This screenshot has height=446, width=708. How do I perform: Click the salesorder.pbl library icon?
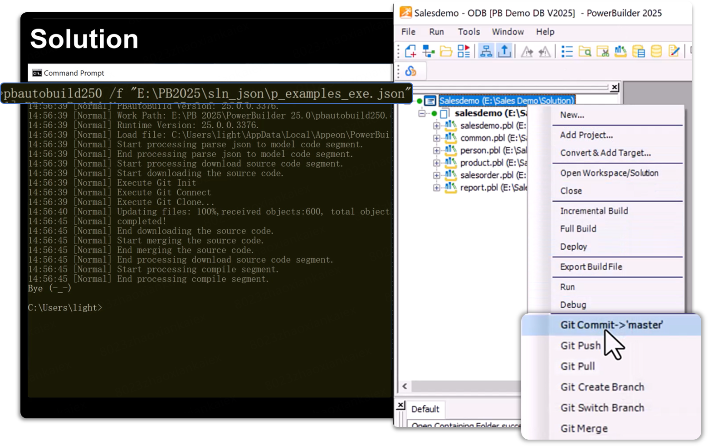450,175
